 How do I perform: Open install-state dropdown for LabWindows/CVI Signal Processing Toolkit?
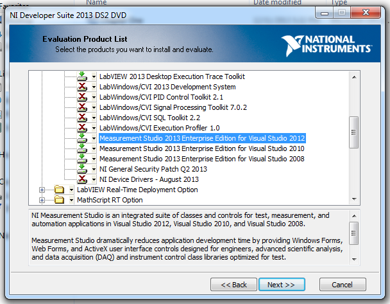pyautogui.click(x=94, y=107)
